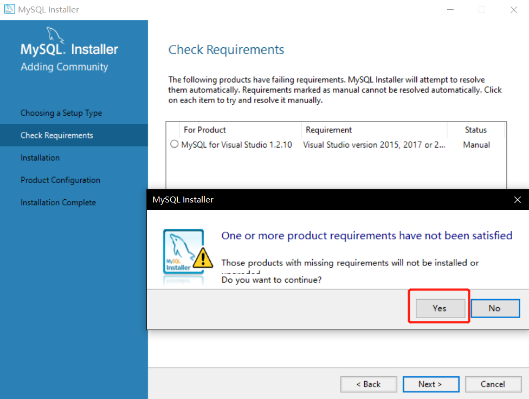Viewport: 529px width, 399px height.
Task: Click the 'One or more product requirements' message
Action: [367, 236]
